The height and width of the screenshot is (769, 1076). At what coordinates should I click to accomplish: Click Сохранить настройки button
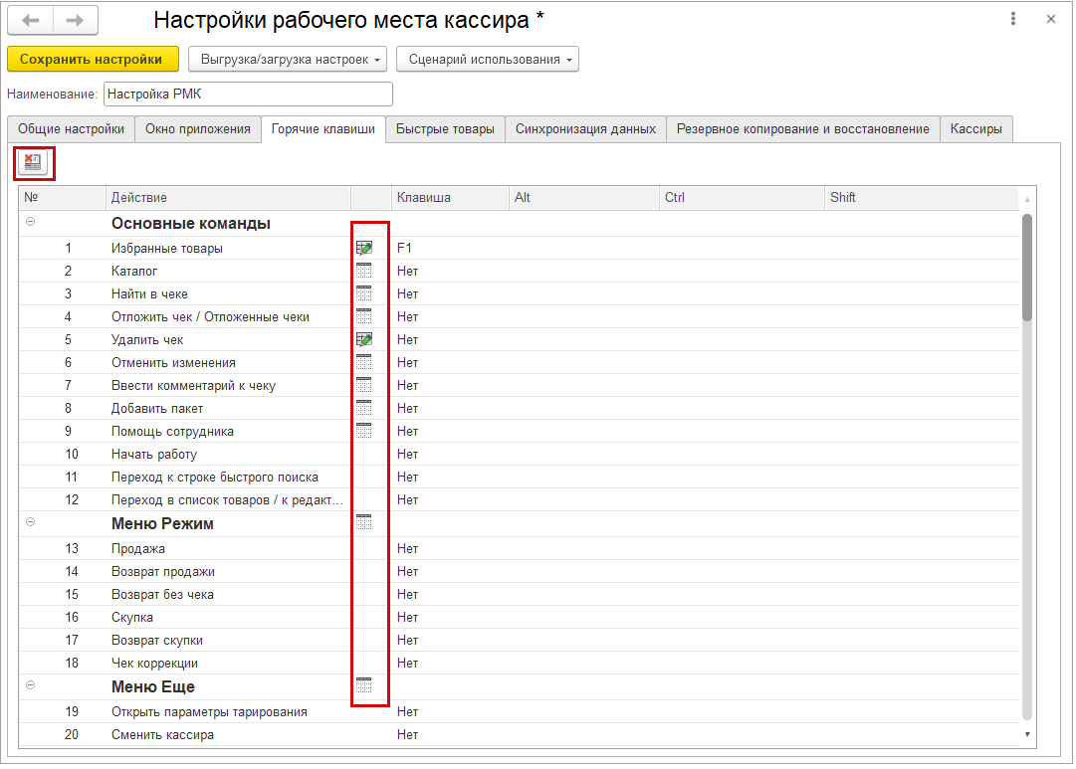[93, 59]
